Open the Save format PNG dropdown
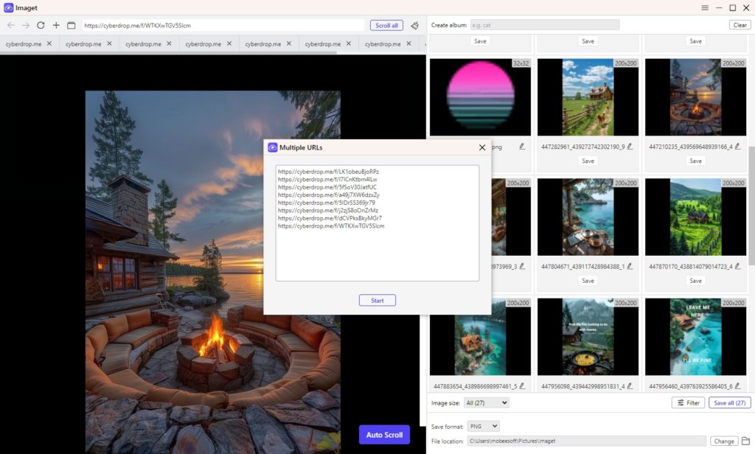Viewport: 755px width, 454px height. coord(484,426)
